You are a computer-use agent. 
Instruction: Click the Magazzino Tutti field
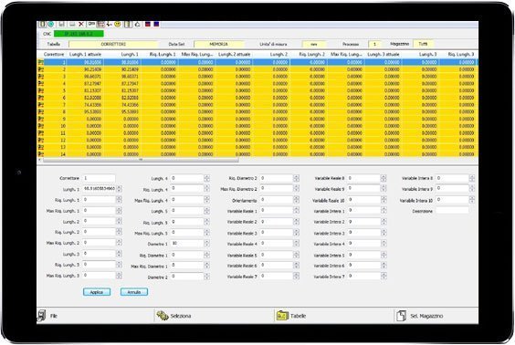[x=424, y=44]
